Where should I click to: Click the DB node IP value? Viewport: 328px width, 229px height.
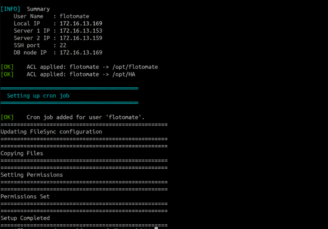click(81, 52)
